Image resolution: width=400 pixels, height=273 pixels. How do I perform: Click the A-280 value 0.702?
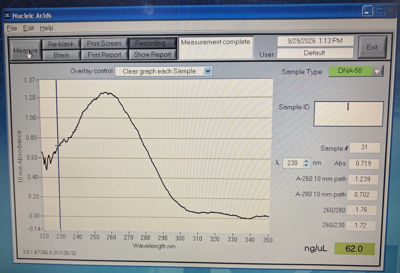point(362,195)
